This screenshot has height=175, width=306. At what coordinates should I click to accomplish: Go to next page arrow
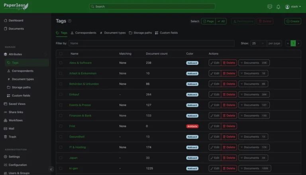(298, 43)
